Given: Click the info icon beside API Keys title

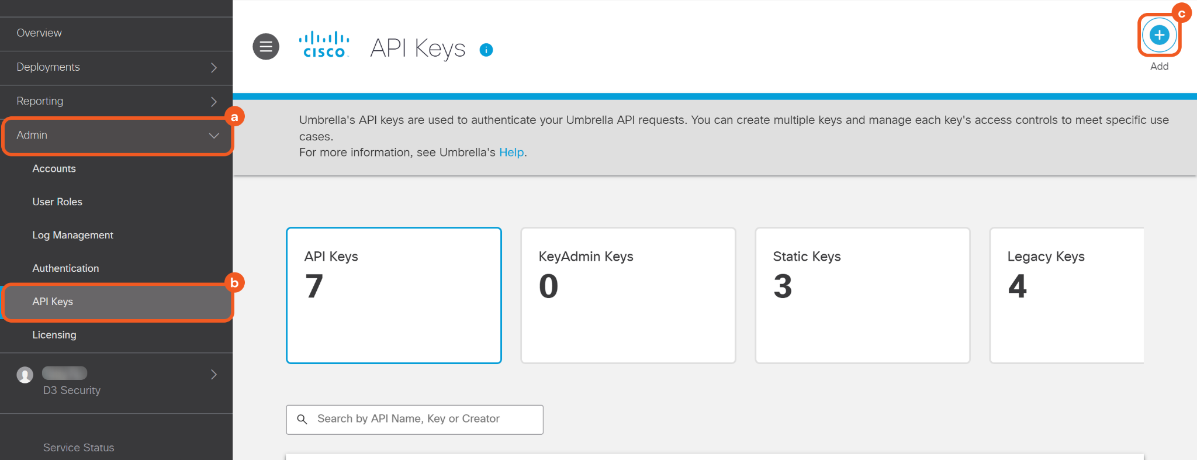Looking at the screenshot, I should click(486, 50).
